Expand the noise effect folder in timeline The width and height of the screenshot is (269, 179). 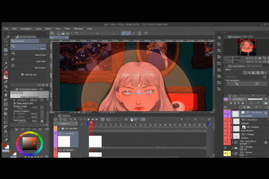[59, 128]
